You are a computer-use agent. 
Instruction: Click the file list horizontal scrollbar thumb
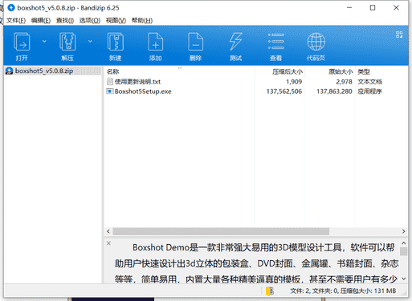pyautogui.click(x=221, y=231)
